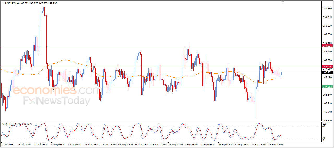Click the 20 level on stochastic scale
This screenshot has height=148, width=334.
coord(324,138)
